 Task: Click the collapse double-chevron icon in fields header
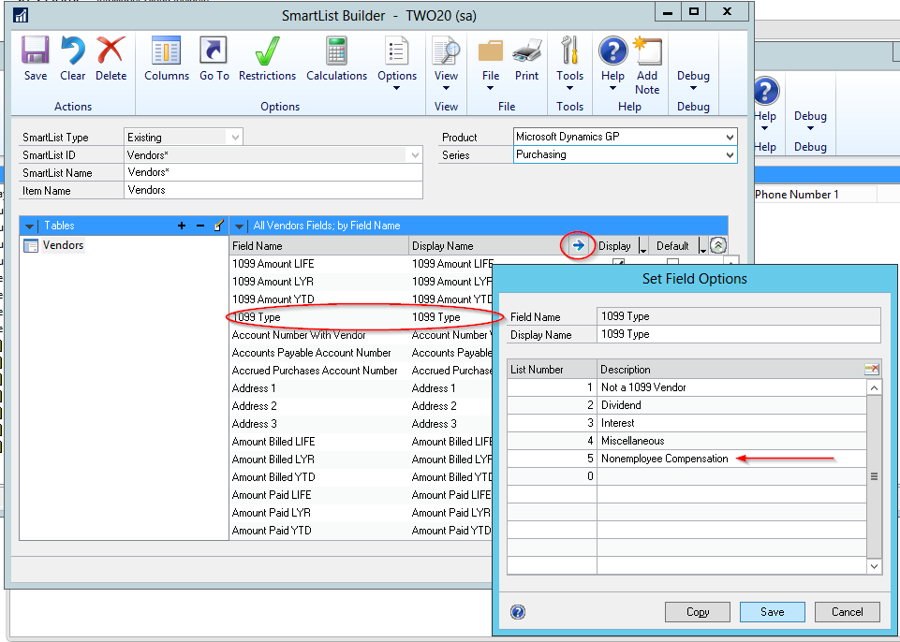coord(718,245)
